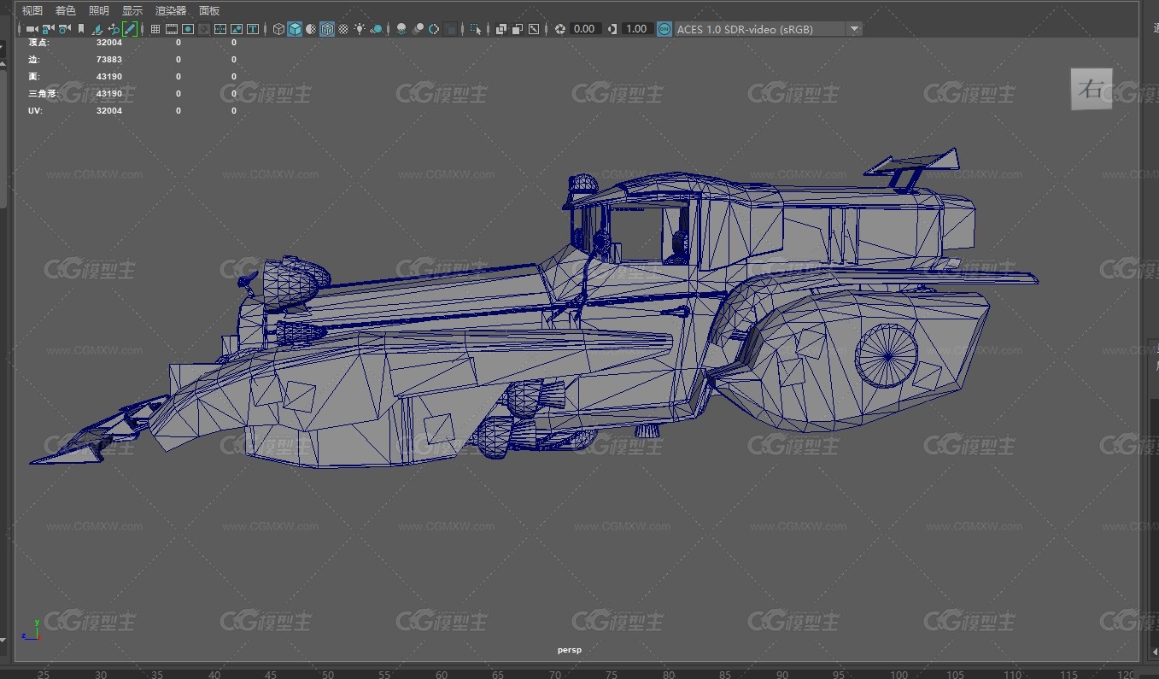1159x679 pixels.
Task: Click Use Default Material half-sphere icon
Action: pos(311,29)
